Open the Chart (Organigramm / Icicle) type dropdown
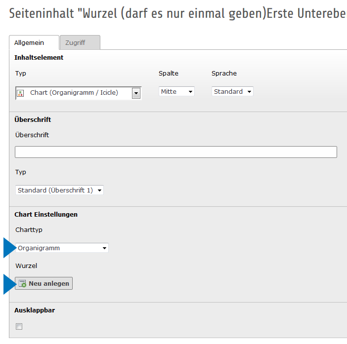 (x=79, y=93)
